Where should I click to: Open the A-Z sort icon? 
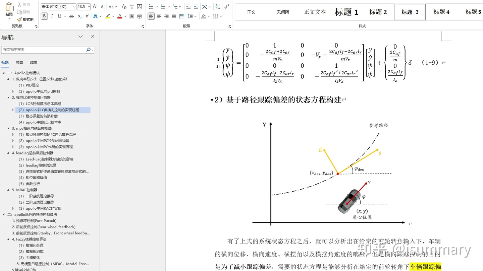[x=217, y=6]
